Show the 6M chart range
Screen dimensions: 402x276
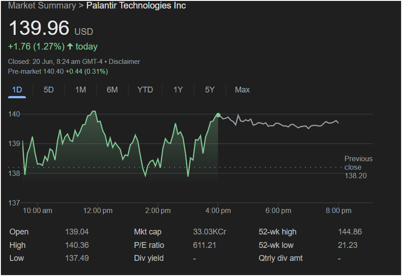(112, 90)
